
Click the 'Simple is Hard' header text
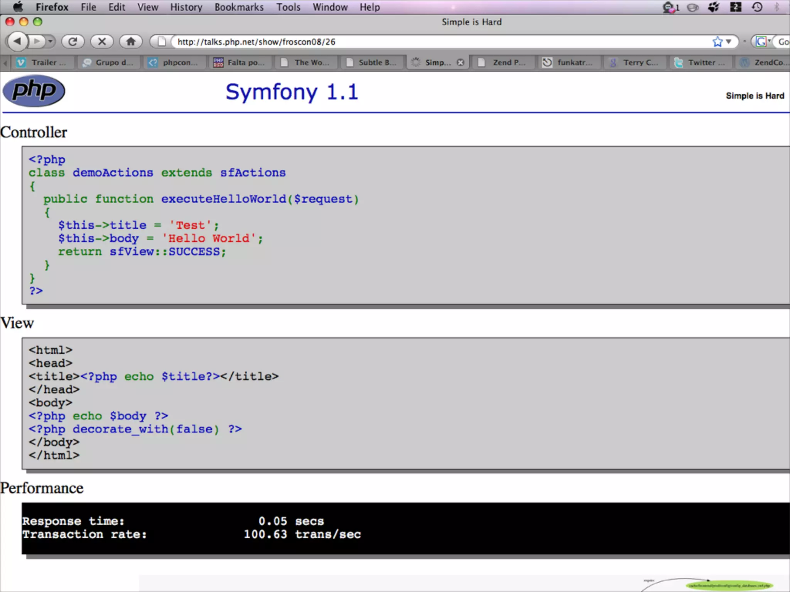tap(755, 96)
